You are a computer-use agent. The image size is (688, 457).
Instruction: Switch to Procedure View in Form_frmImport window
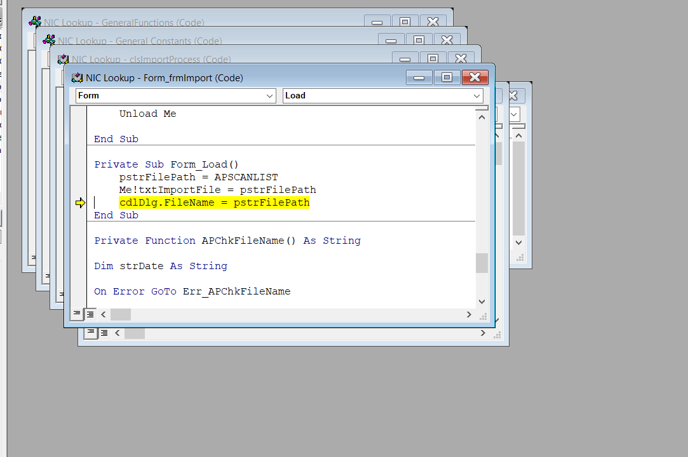[x=77, y=314]
